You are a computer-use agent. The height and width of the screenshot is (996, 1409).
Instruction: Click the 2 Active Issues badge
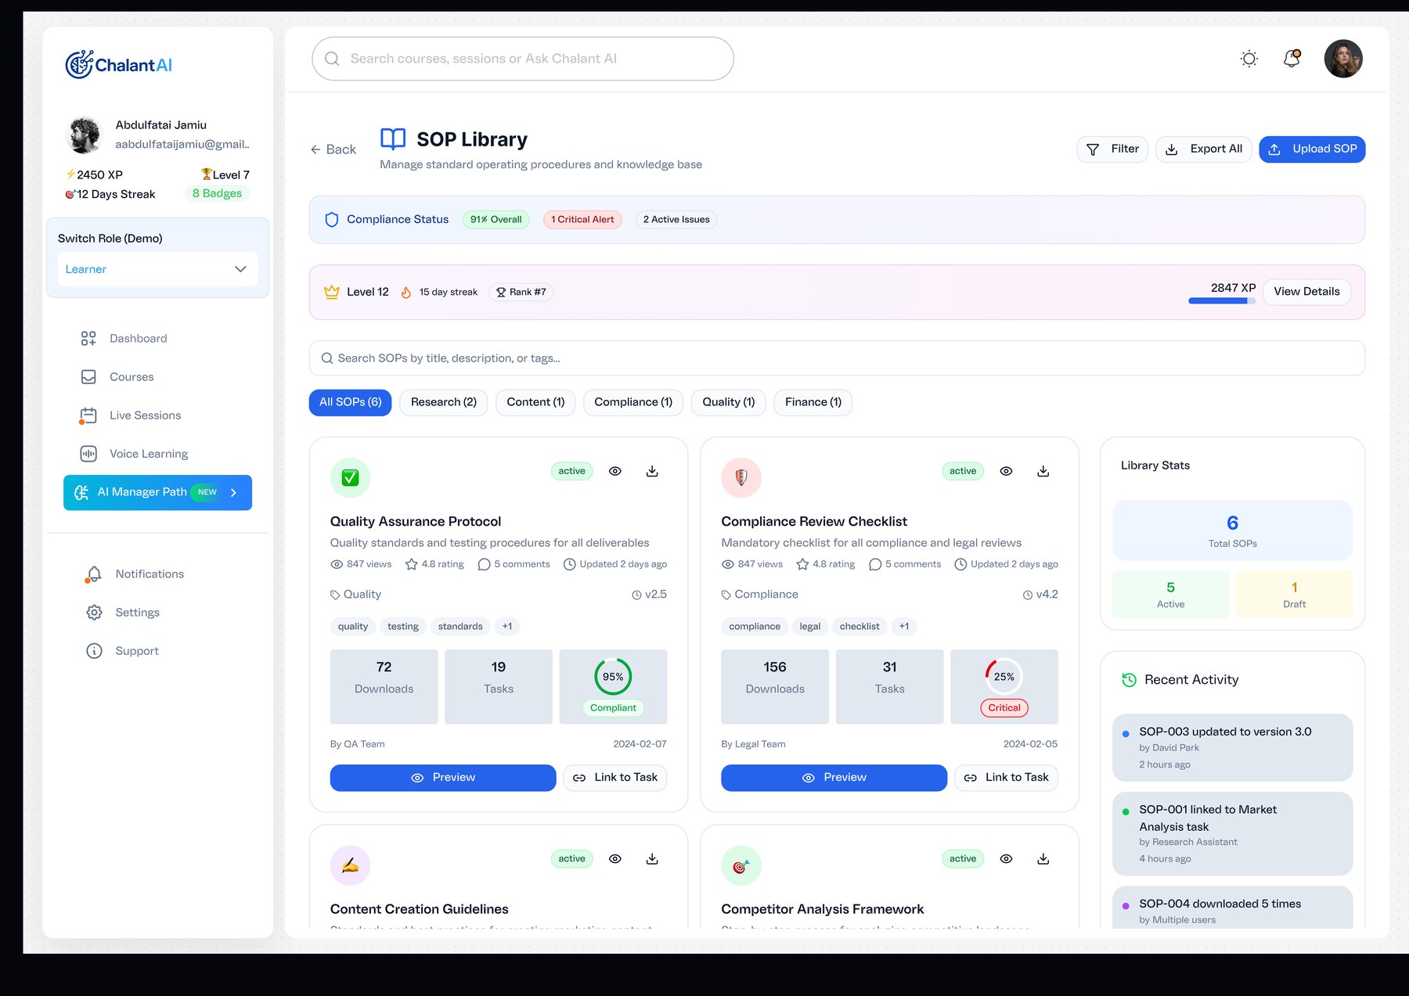[x=676, y=220]
